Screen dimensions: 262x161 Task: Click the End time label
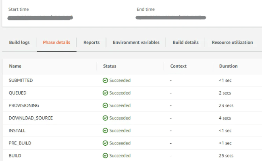[x=146, y=9]
